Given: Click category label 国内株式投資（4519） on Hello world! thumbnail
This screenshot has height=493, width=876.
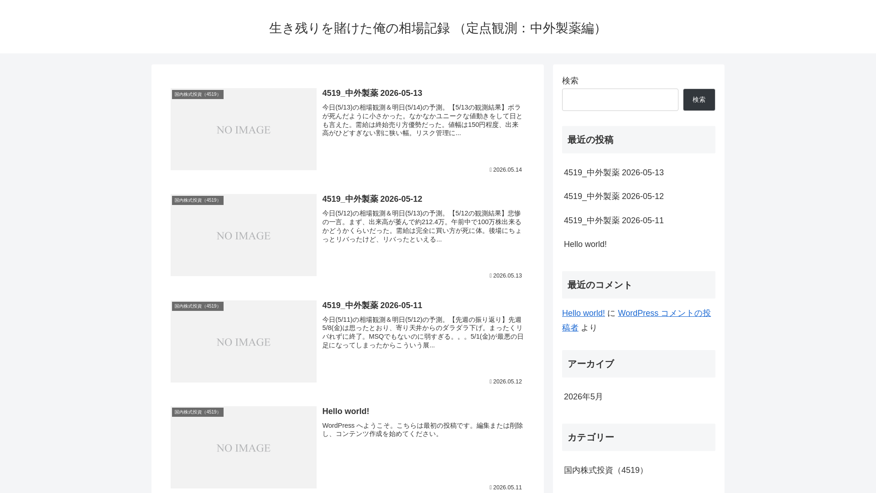Looking at the screenshot, I should point(198,412).
